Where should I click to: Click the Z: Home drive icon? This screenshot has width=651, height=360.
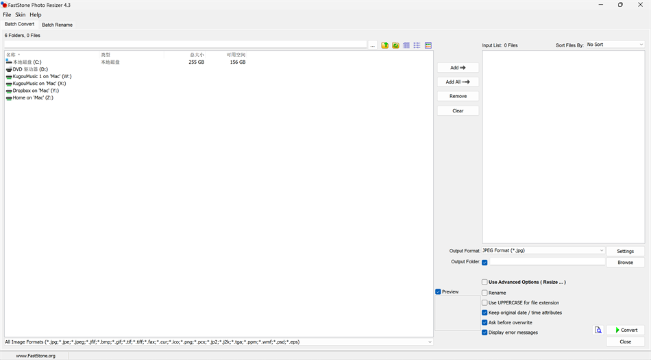[9, 98]
